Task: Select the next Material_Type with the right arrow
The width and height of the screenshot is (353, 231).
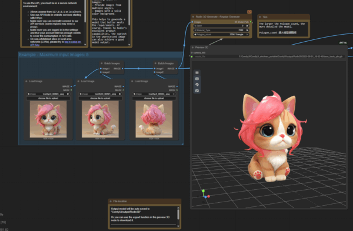Action: 248,30
